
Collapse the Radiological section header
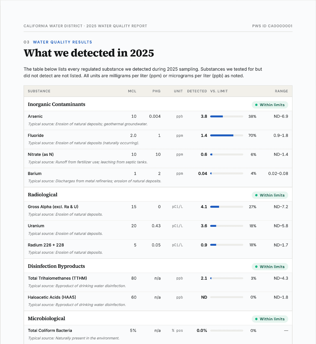point(42,195)
